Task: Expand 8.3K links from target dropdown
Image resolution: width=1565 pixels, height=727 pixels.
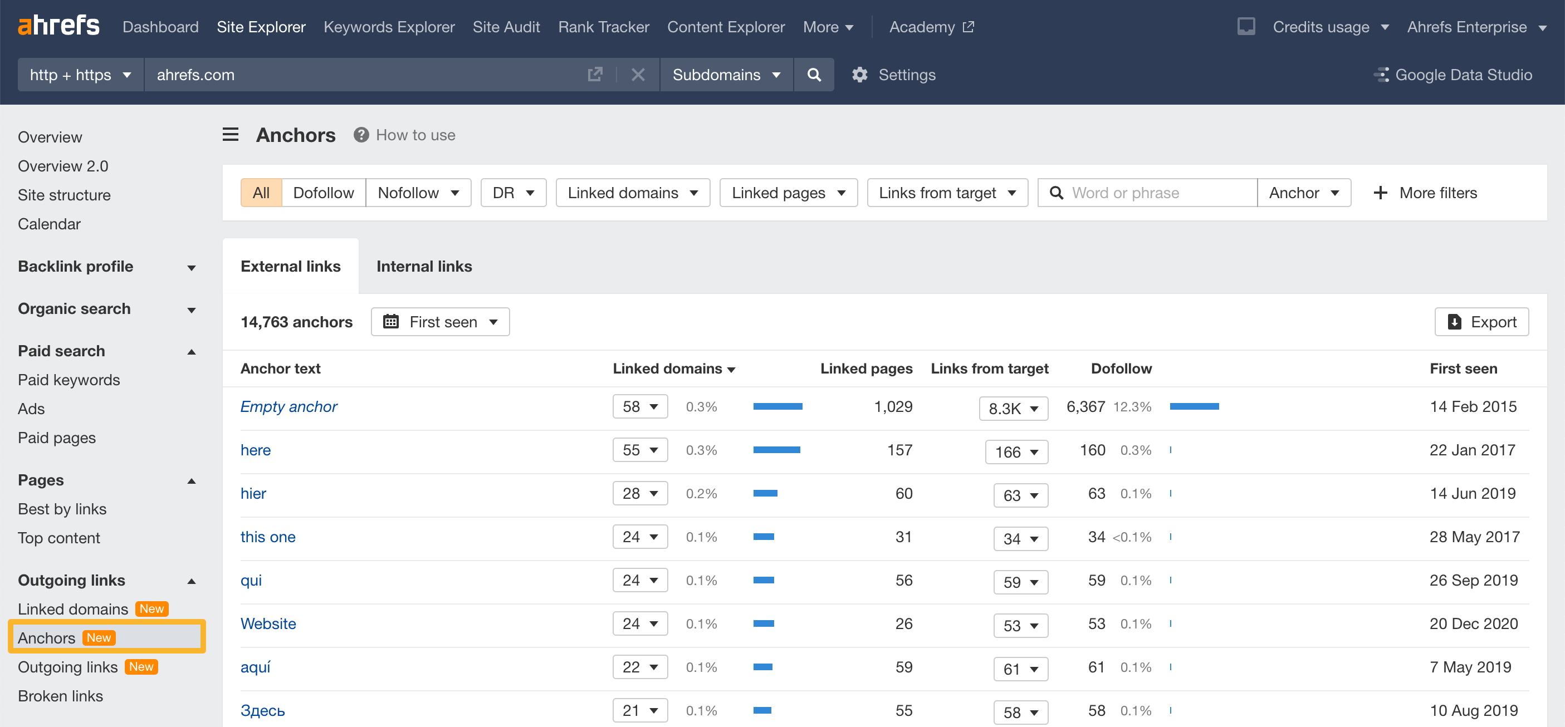Action: click(1014, 409)
